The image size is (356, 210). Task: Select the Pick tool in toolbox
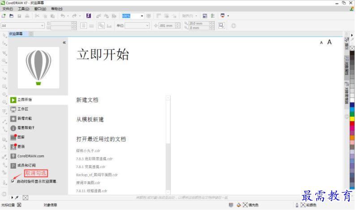point(4,35)
